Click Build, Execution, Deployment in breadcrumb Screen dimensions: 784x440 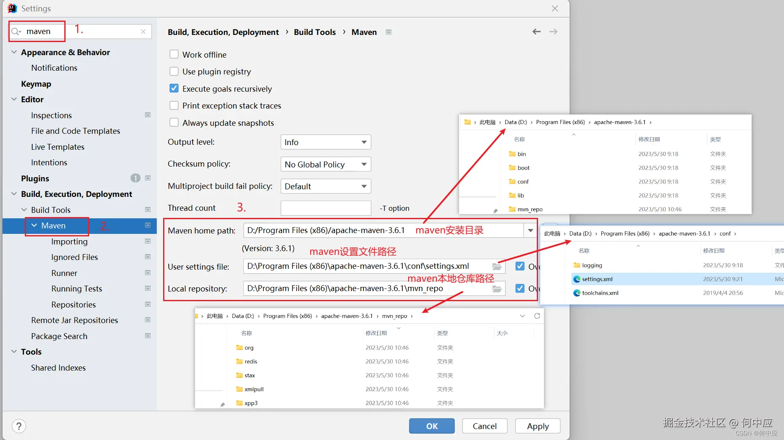223,32
